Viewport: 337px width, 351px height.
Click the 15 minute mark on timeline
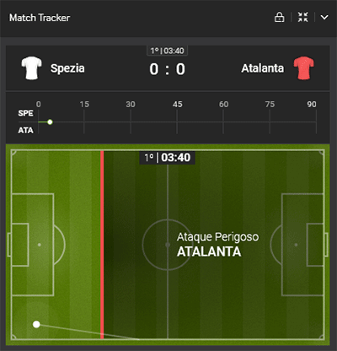pyautogui.click(x=84, y=105)
